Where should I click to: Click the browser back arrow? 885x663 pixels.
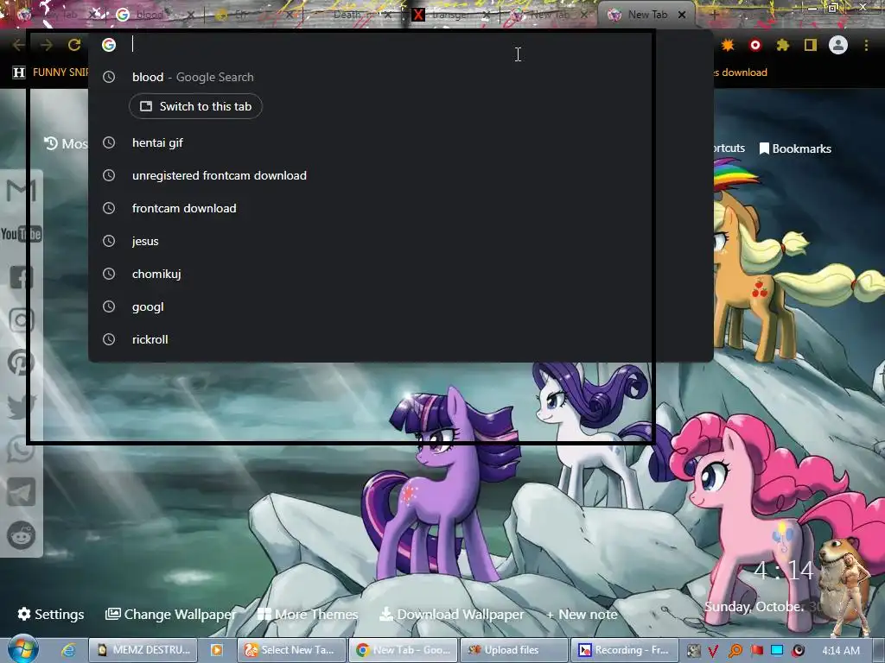click(x=18, y=45)
